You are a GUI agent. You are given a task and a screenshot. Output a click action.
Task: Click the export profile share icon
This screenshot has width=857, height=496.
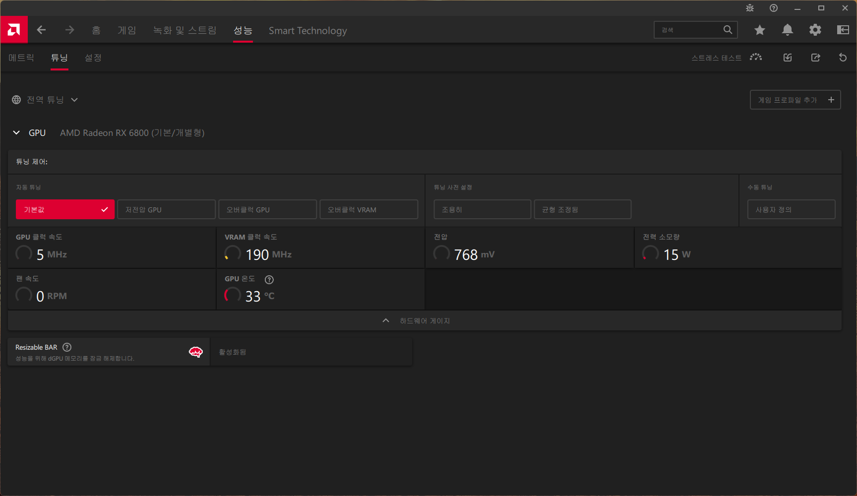[x=815, y=58]
